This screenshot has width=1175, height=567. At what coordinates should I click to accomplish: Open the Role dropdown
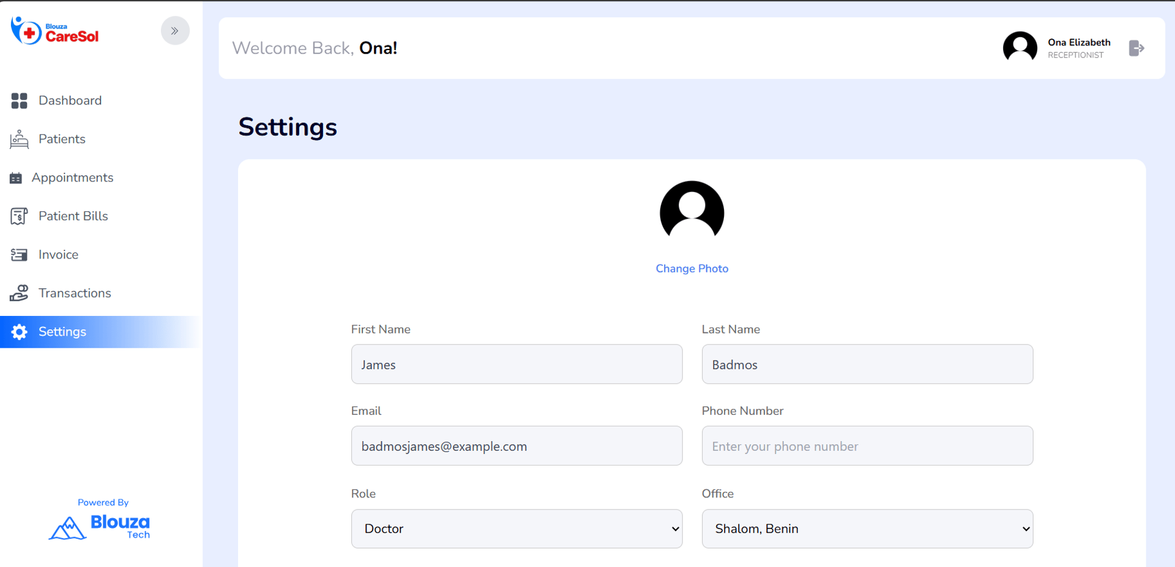pos(517,529)
